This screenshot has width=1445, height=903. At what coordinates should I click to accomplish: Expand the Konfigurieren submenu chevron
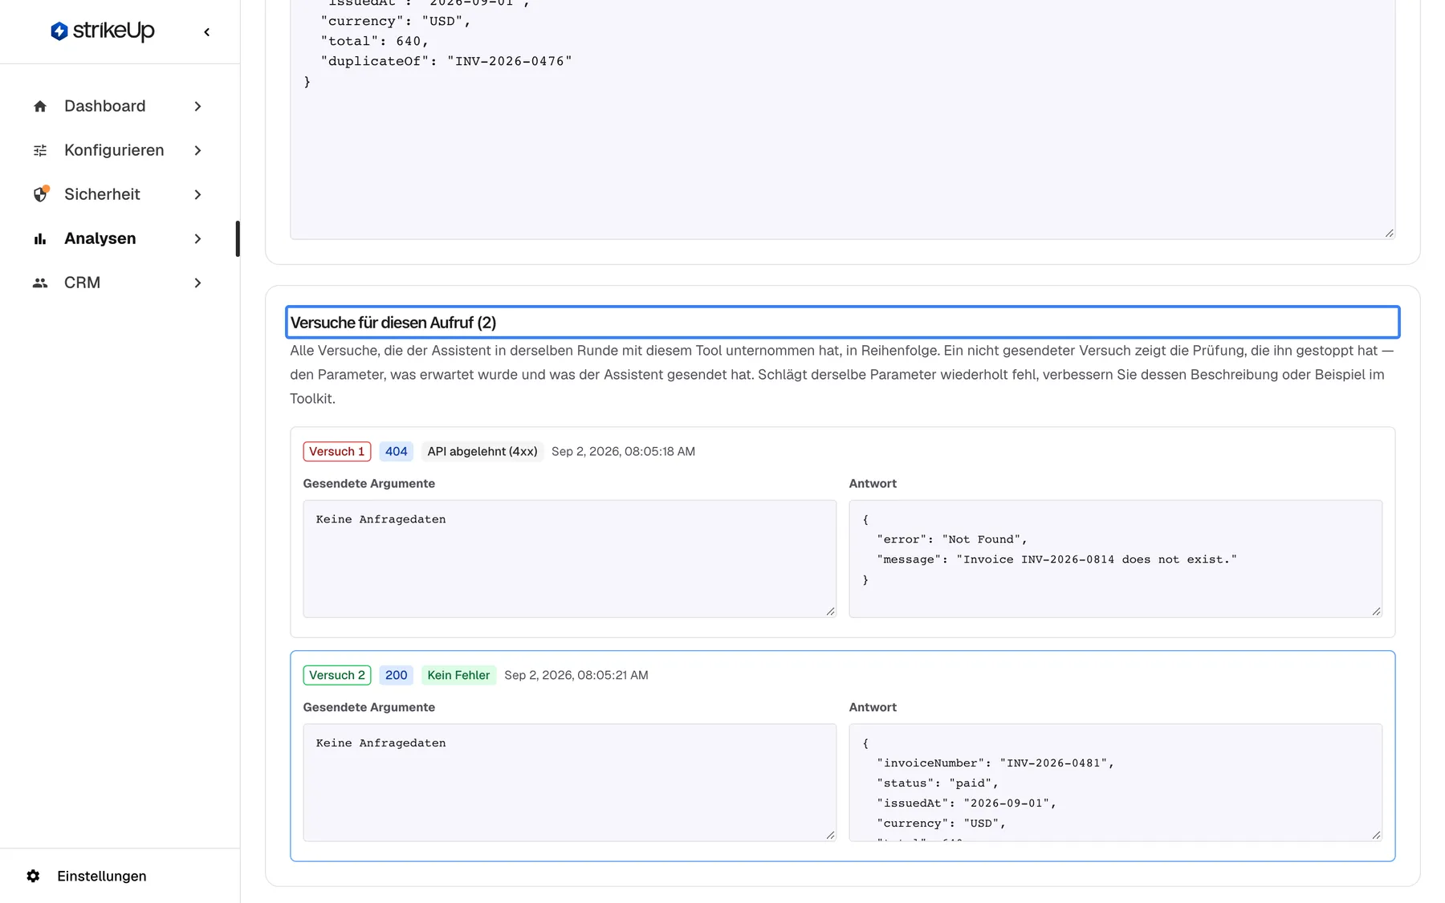pyautogui.click(x=197, y=150)
